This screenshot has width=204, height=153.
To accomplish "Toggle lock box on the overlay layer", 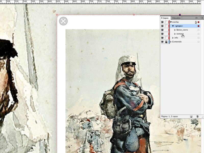I will (166, 22).
